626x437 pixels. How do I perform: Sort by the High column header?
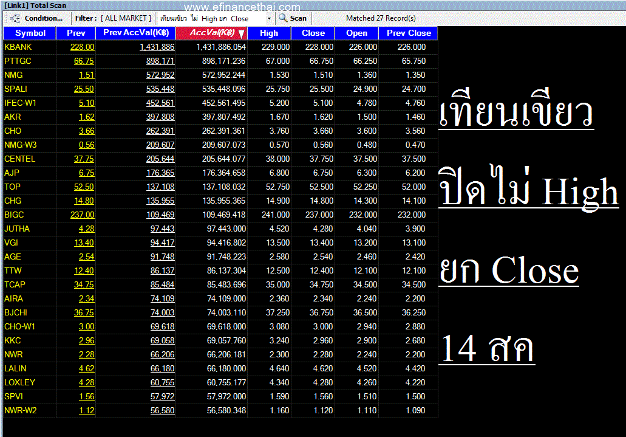pos(269,33)
